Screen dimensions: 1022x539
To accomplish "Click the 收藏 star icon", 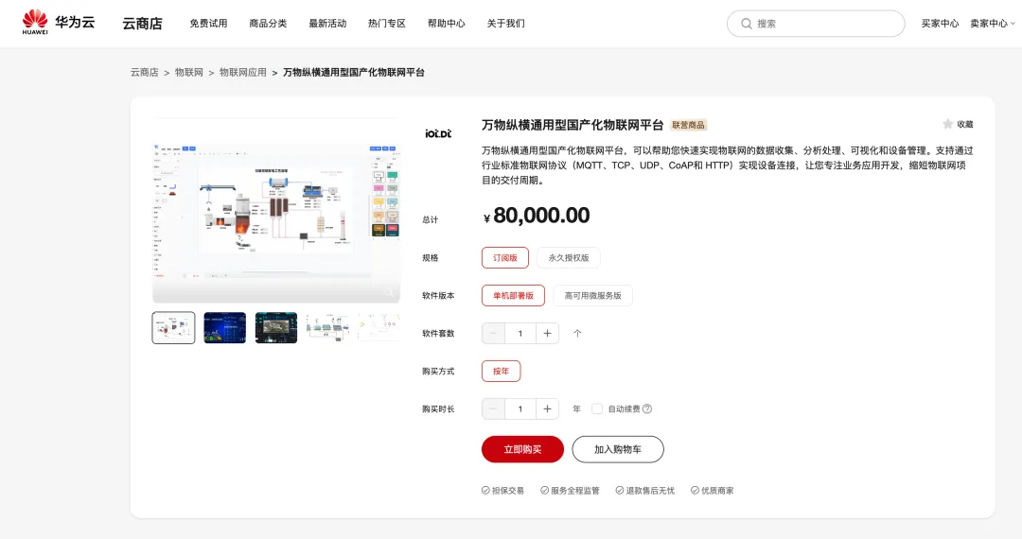I will pyautogui.click(x=947, y=124).
